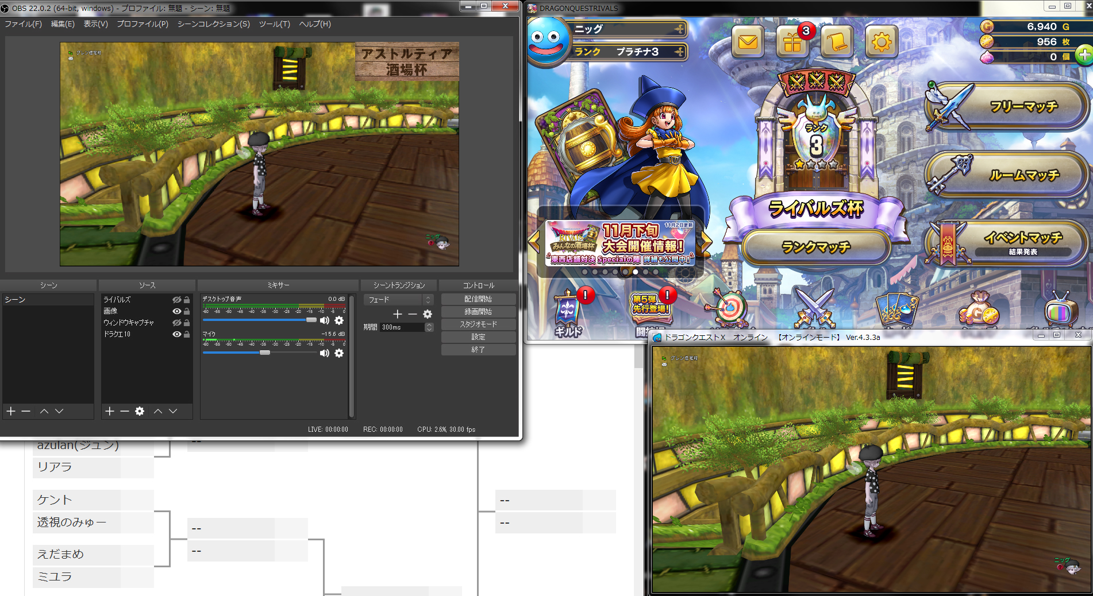Open the gift box icon with badge 3
This screenshot has height=596, width=1093.
(792, 41)
